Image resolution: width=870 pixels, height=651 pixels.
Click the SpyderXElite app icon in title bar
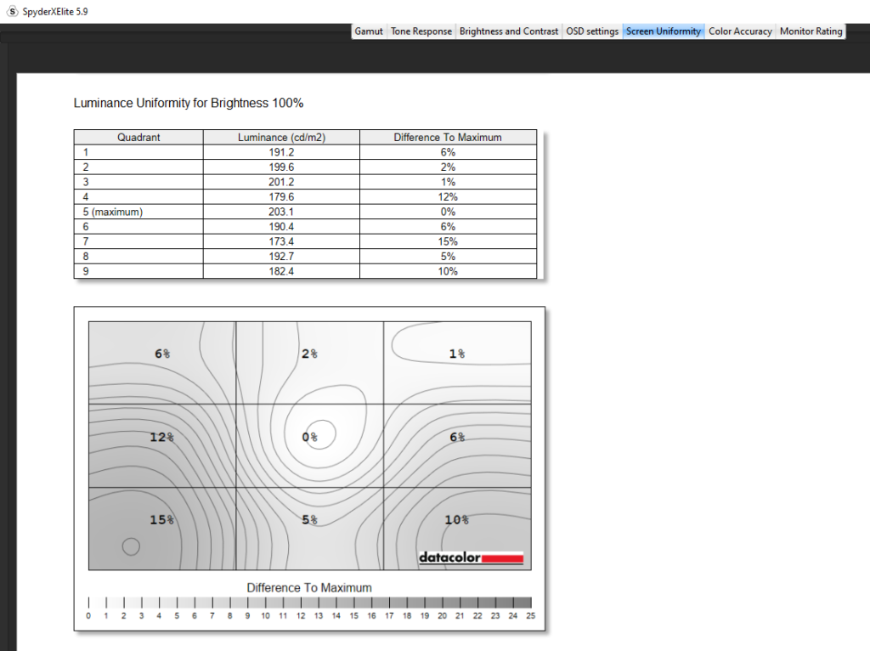12,10
